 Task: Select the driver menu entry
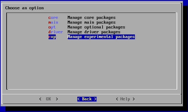56,32
